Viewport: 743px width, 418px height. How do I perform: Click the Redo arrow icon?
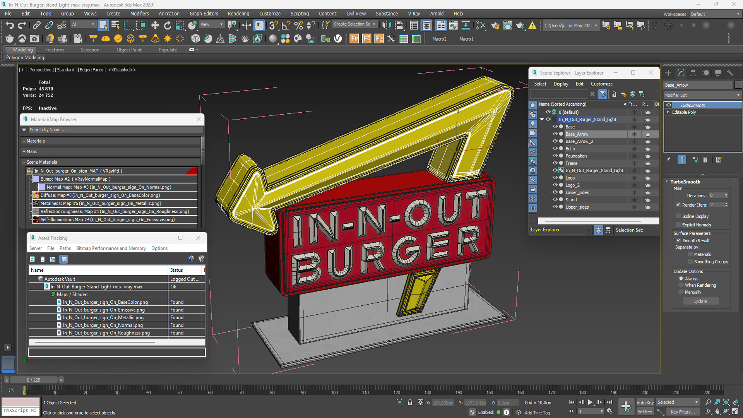(x=22, y=26)
